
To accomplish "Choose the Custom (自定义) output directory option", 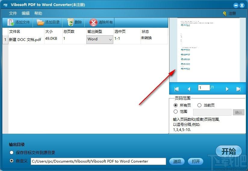I will point(11,161).
